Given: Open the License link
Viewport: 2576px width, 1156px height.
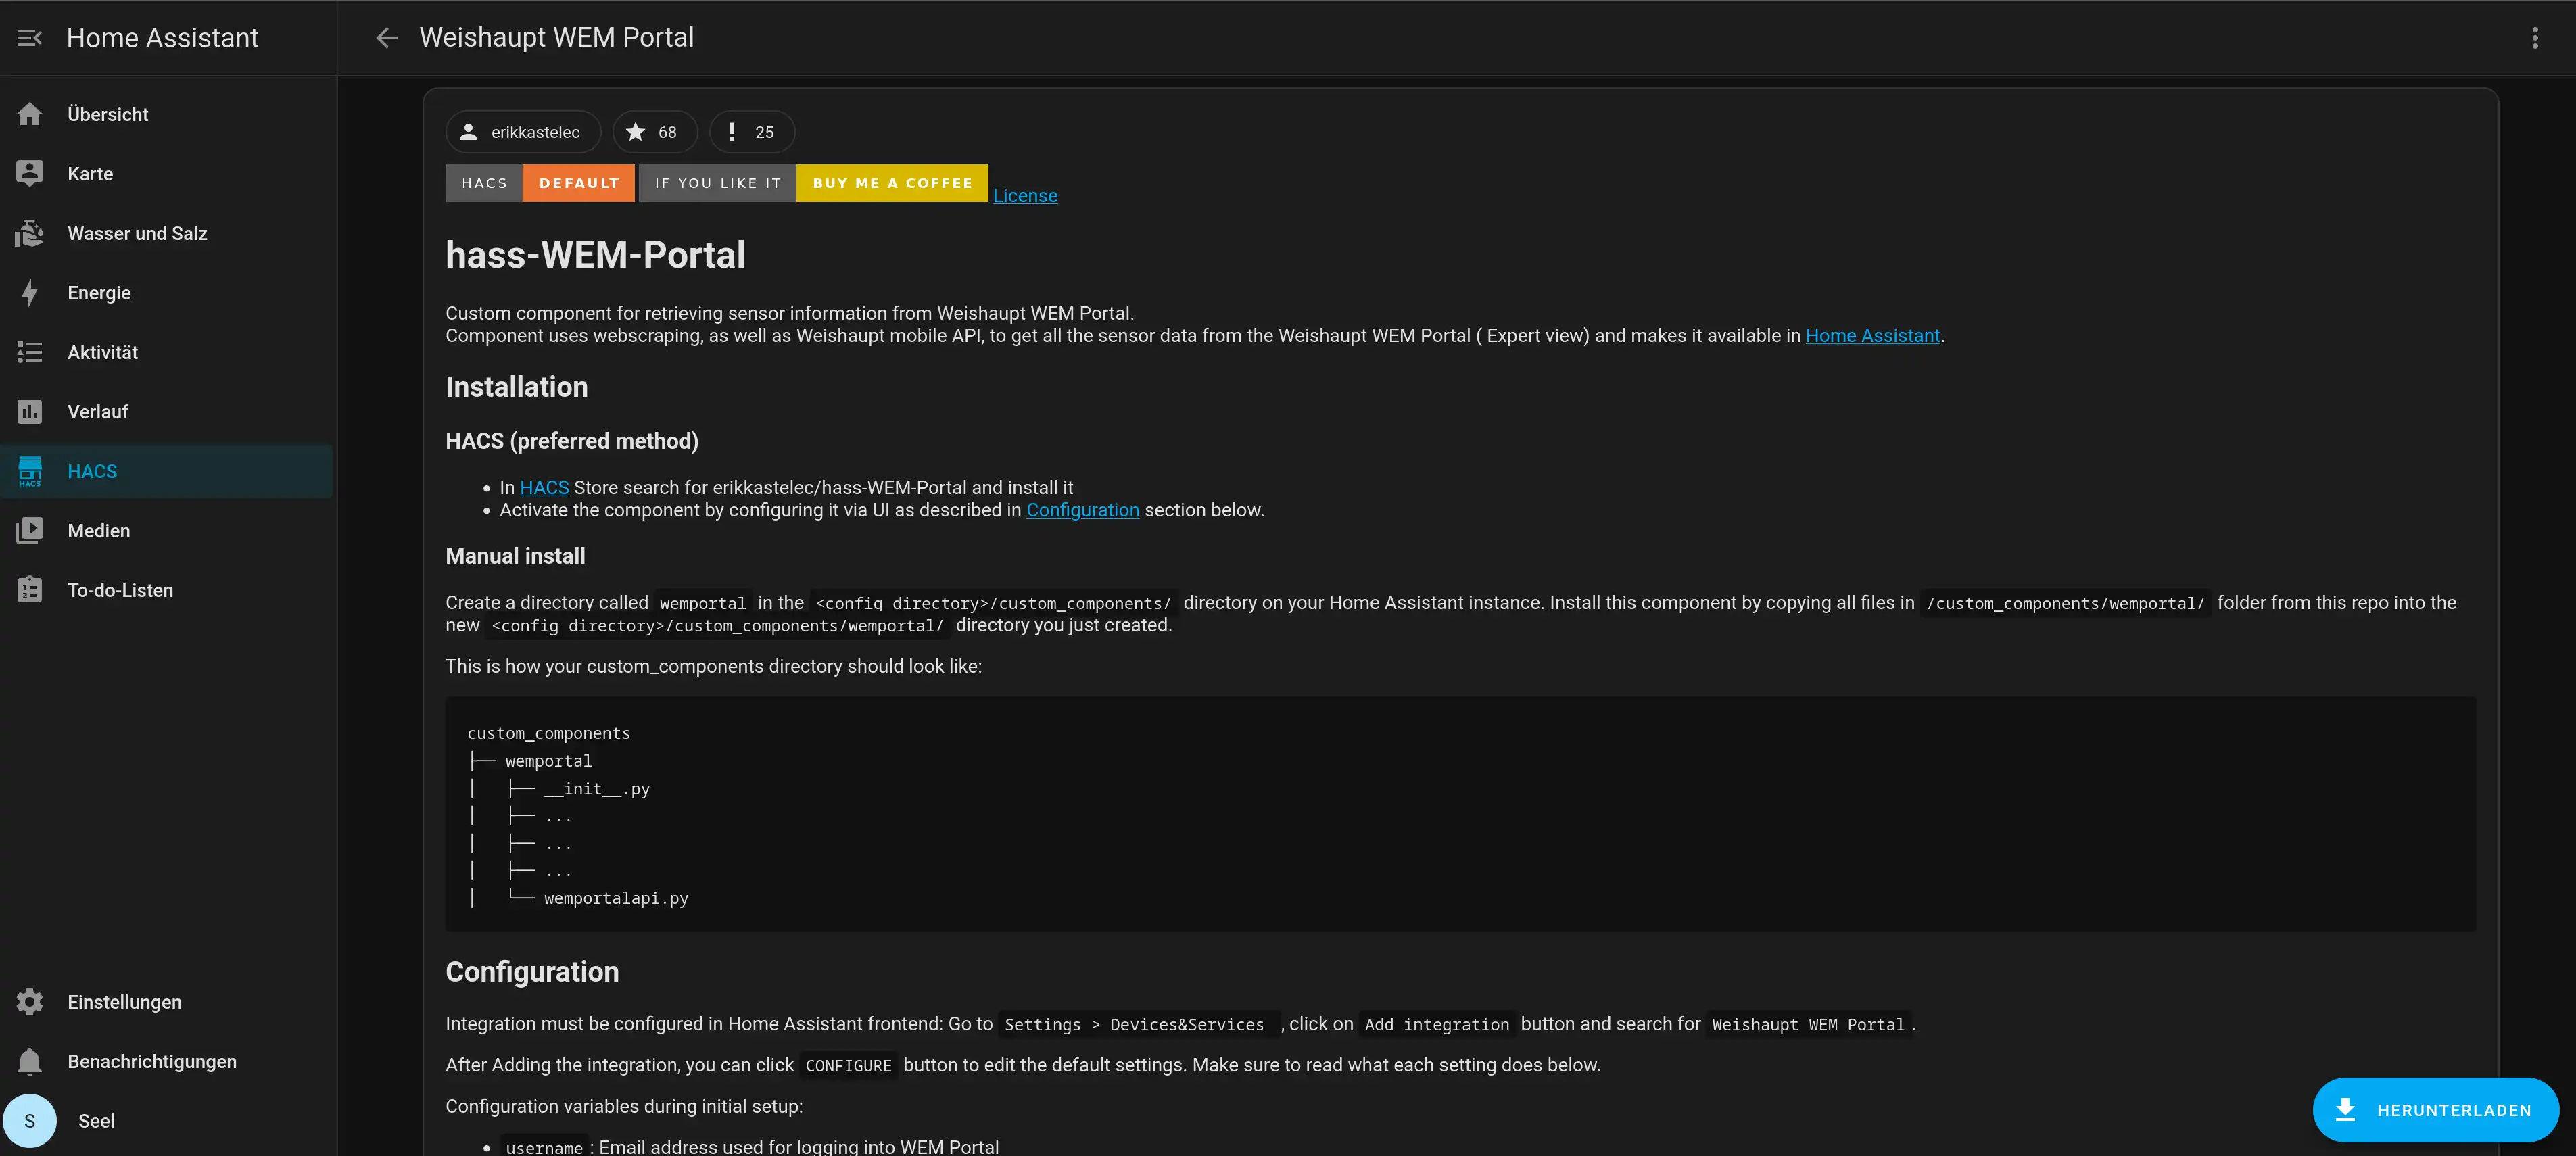Looking at the screenshot, I should tap(1024, 195).
